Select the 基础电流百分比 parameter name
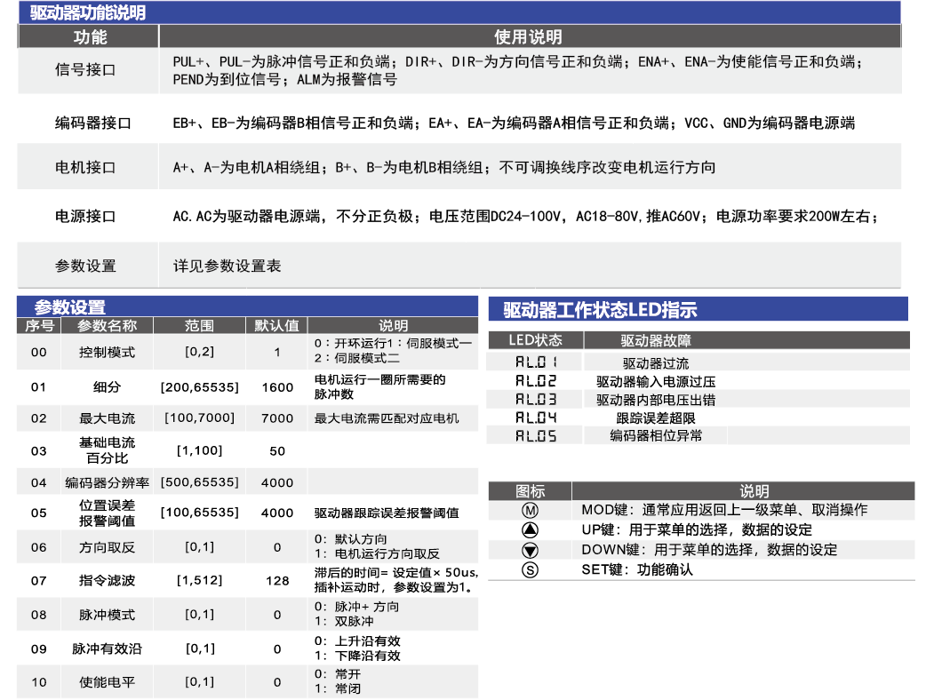 tap(108, 450)
